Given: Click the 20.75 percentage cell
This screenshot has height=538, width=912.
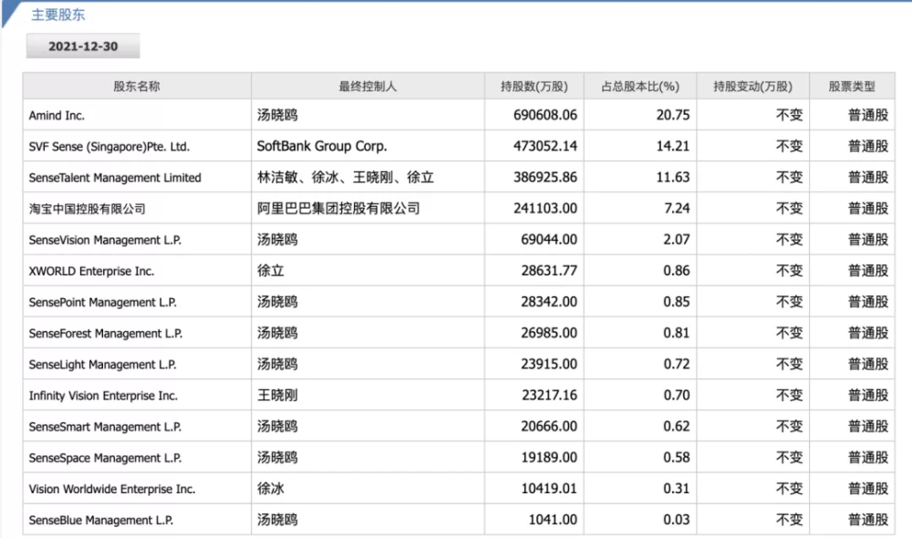Looking at the screenshot, I should pyautogui.click(x=640, y=115).
